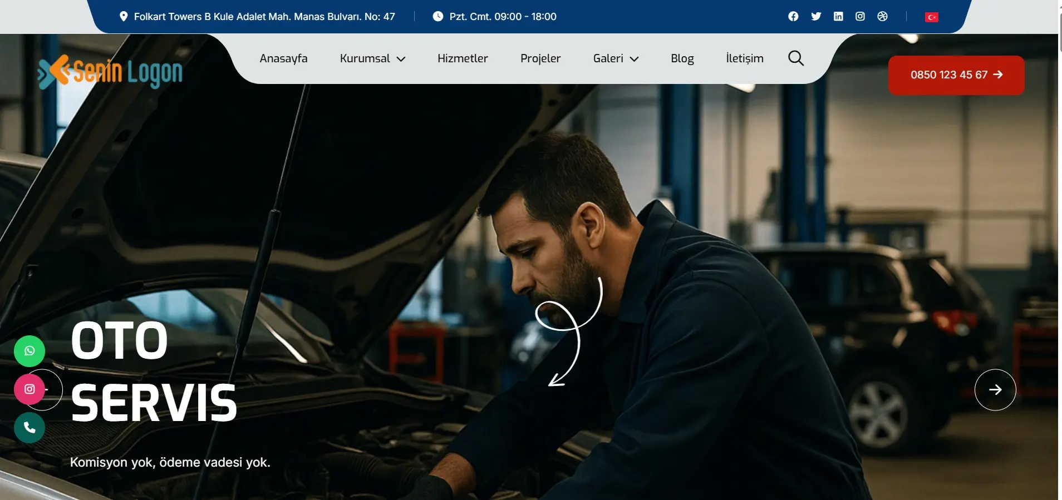This screenshot has height=500, width=1062.
Task: Select İletişim in the navigation menu
Action: click(745, 58)
